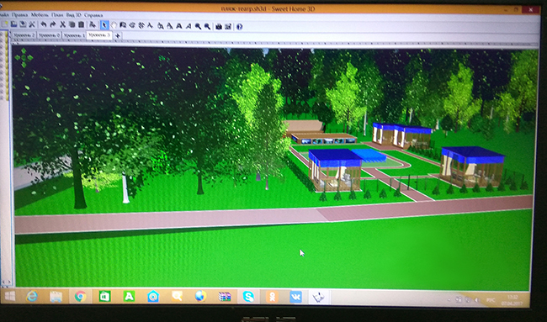Switch to the Уровень 2 tab
The height and width of the screenshot is (322, 547).
point(24,34)
